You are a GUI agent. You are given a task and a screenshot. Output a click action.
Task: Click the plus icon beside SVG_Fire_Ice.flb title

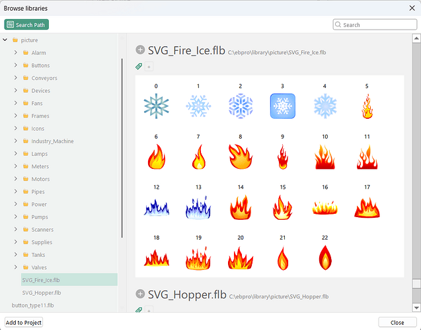point(140,50)
